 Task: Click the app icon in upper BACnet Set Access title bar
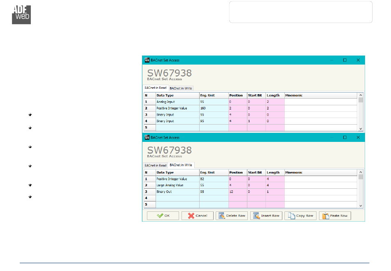click(x=147, y=60)
